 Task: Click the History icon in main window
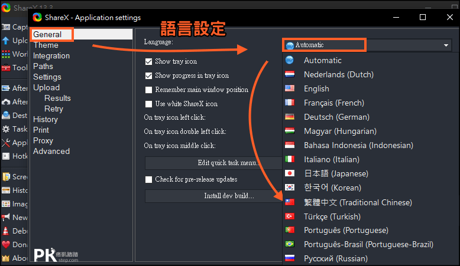[x=5, y=191]
